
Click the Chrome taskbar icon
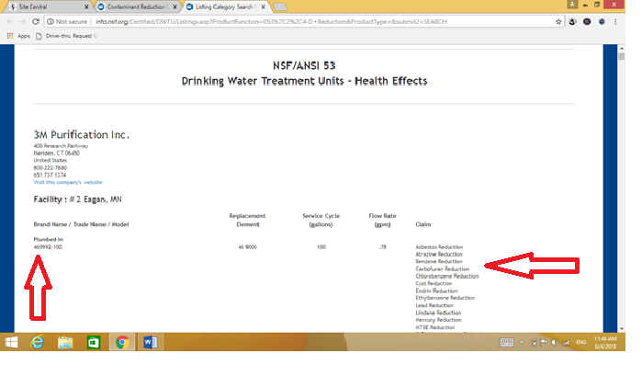[x=122, y=342]
